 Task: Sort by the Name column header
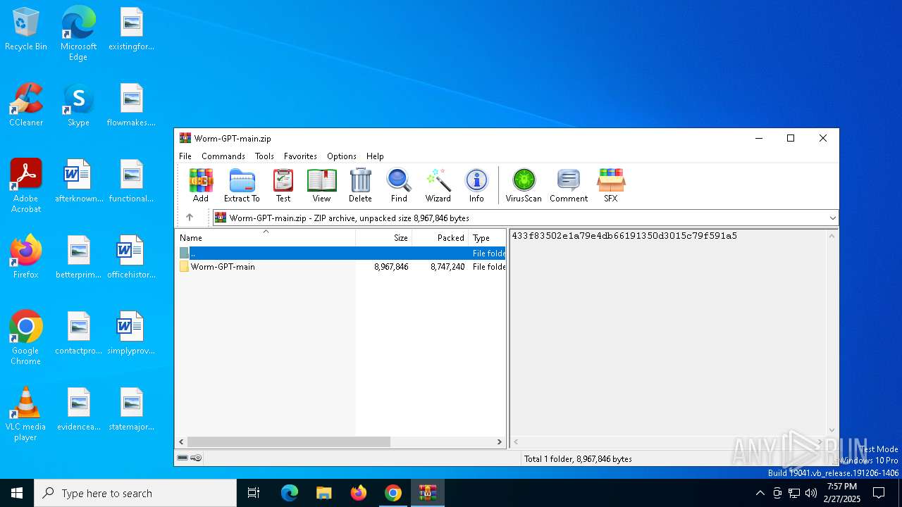tap(266, 238)
